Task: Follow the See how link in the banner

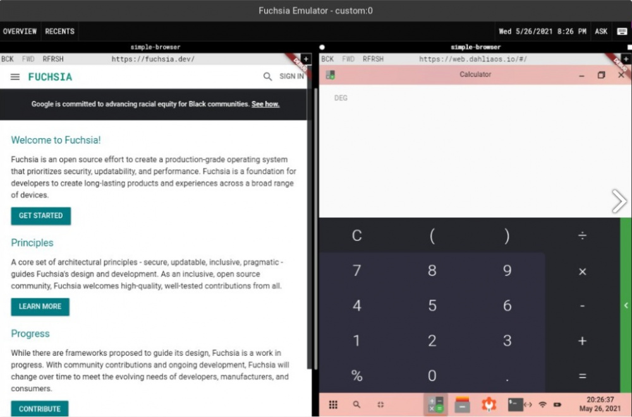Action: point(265,104)
